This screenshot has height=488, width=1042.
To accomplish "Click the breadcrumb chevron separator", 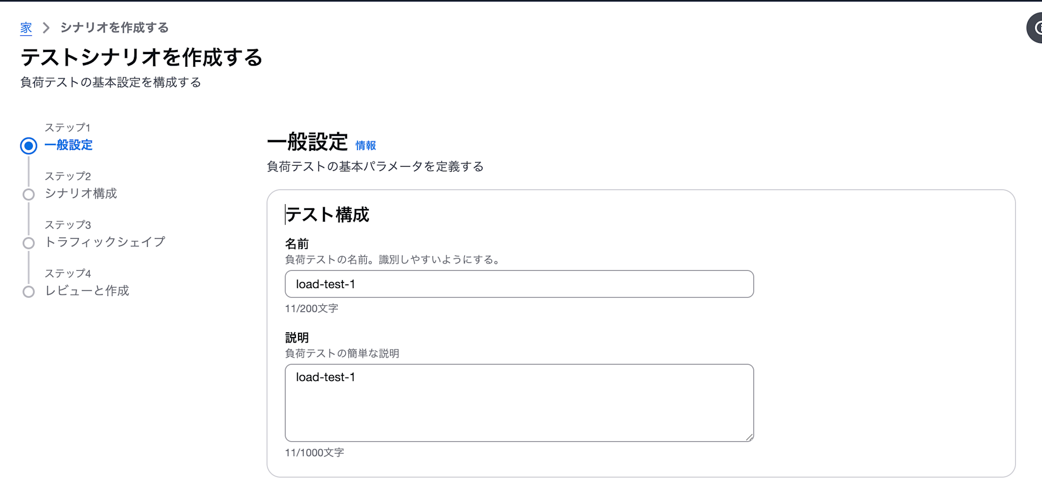I will [x=46, y=28].
